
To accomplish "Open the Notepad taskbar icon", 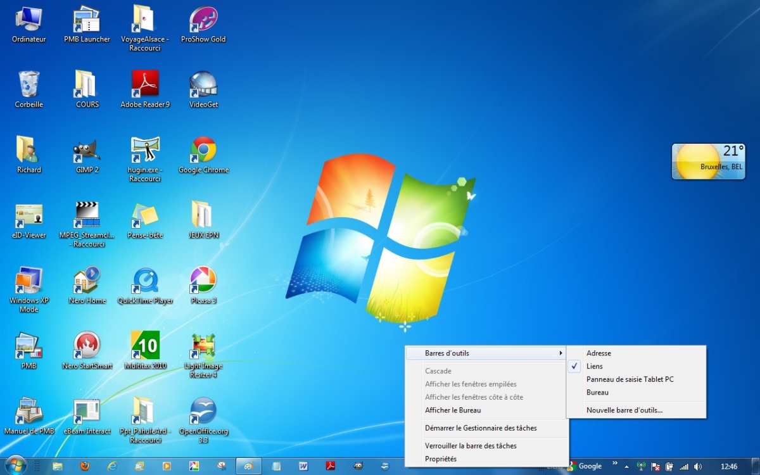I will point(275,466).
